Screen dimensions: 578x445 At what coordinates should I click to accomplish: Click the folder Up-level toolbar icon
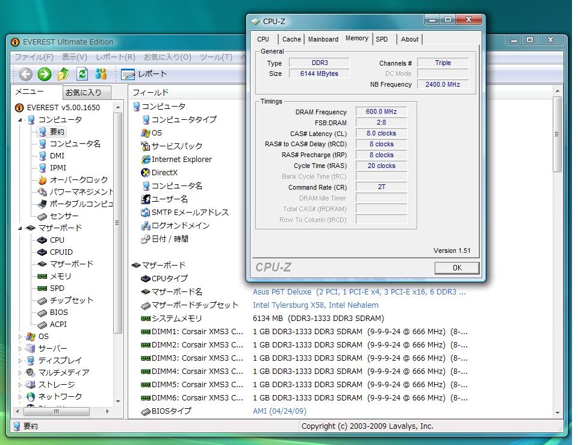click(63, 74)
